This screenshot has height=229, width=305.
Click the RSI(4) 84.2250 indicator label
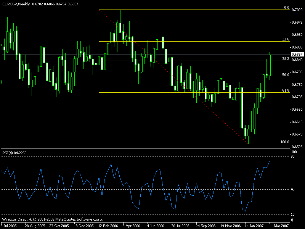tap(14, 152)
